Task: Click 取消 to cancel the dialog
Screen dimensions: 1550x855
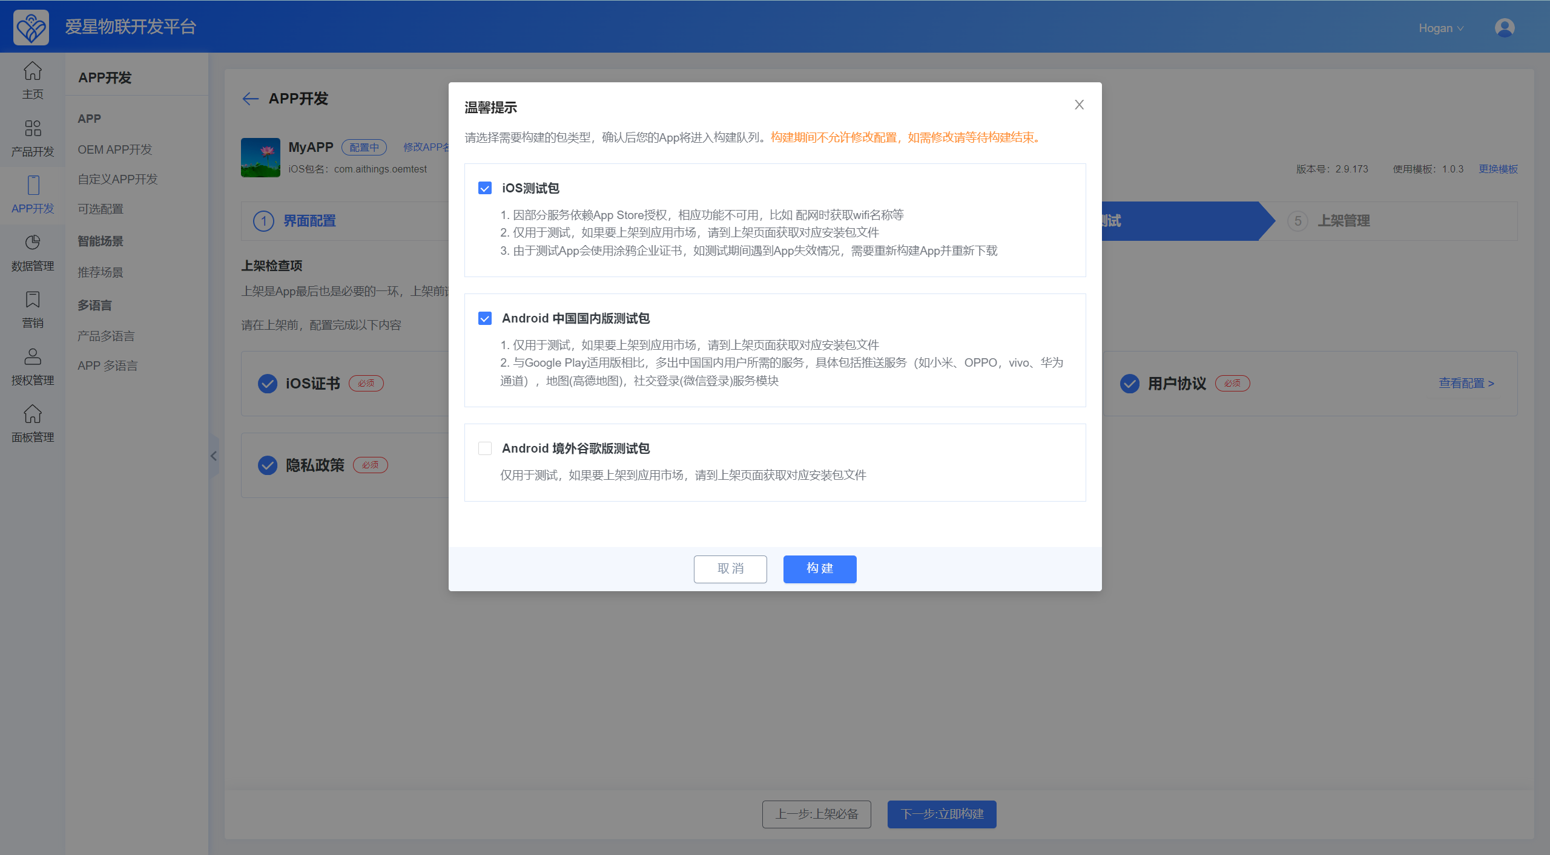Action: pos(730,569)
